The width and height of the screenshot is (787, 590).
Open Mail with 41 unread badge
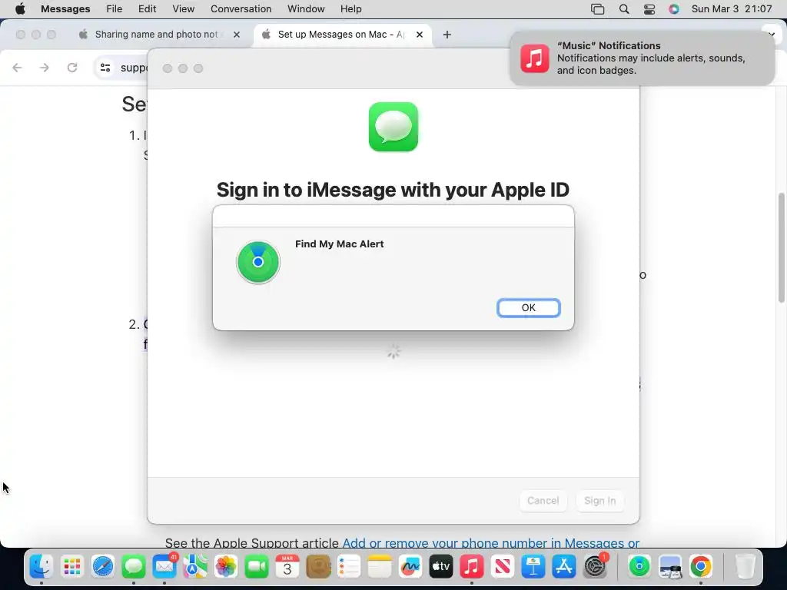[164, 567]
